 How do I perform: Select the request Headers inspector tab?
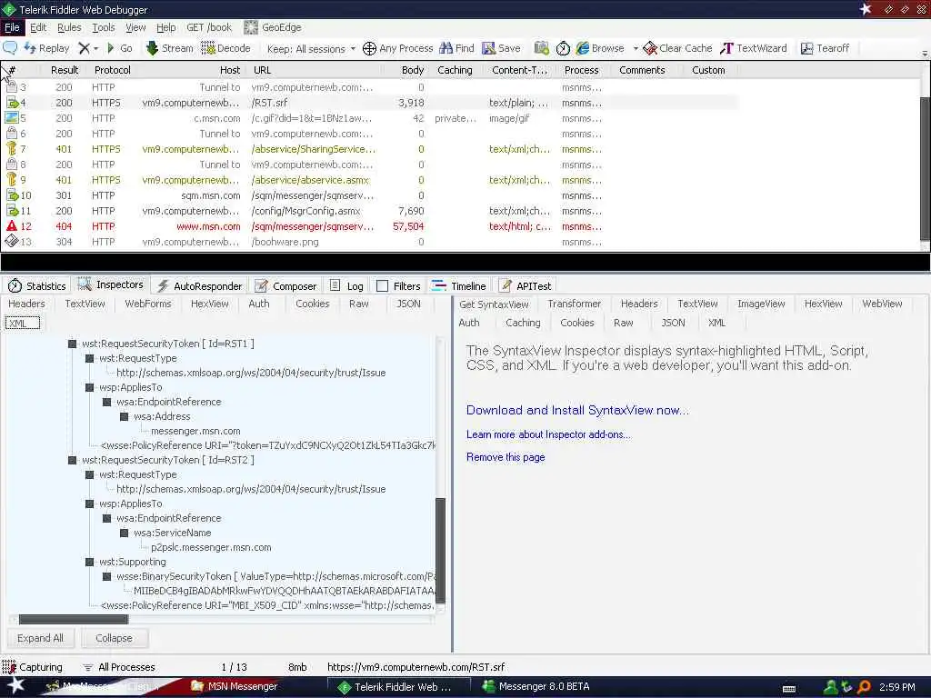click(x=26, y=304)
